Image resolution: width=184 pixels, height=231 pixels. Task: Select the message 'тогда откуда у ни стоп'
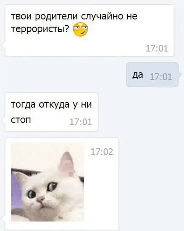[52, 112]
